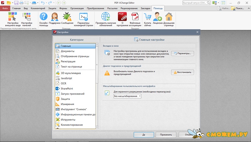
Task: Open About program (О программе)
Action: pos(122,19)
